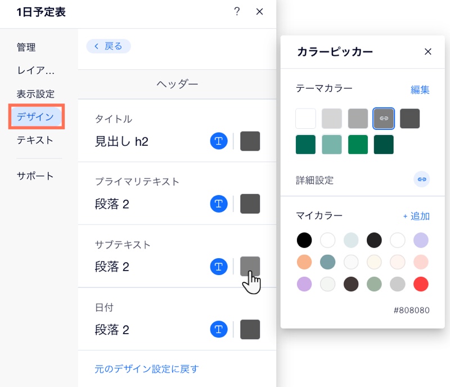Select the linked gray theme color swatch
450x387 pixels.
click(384, 118)
